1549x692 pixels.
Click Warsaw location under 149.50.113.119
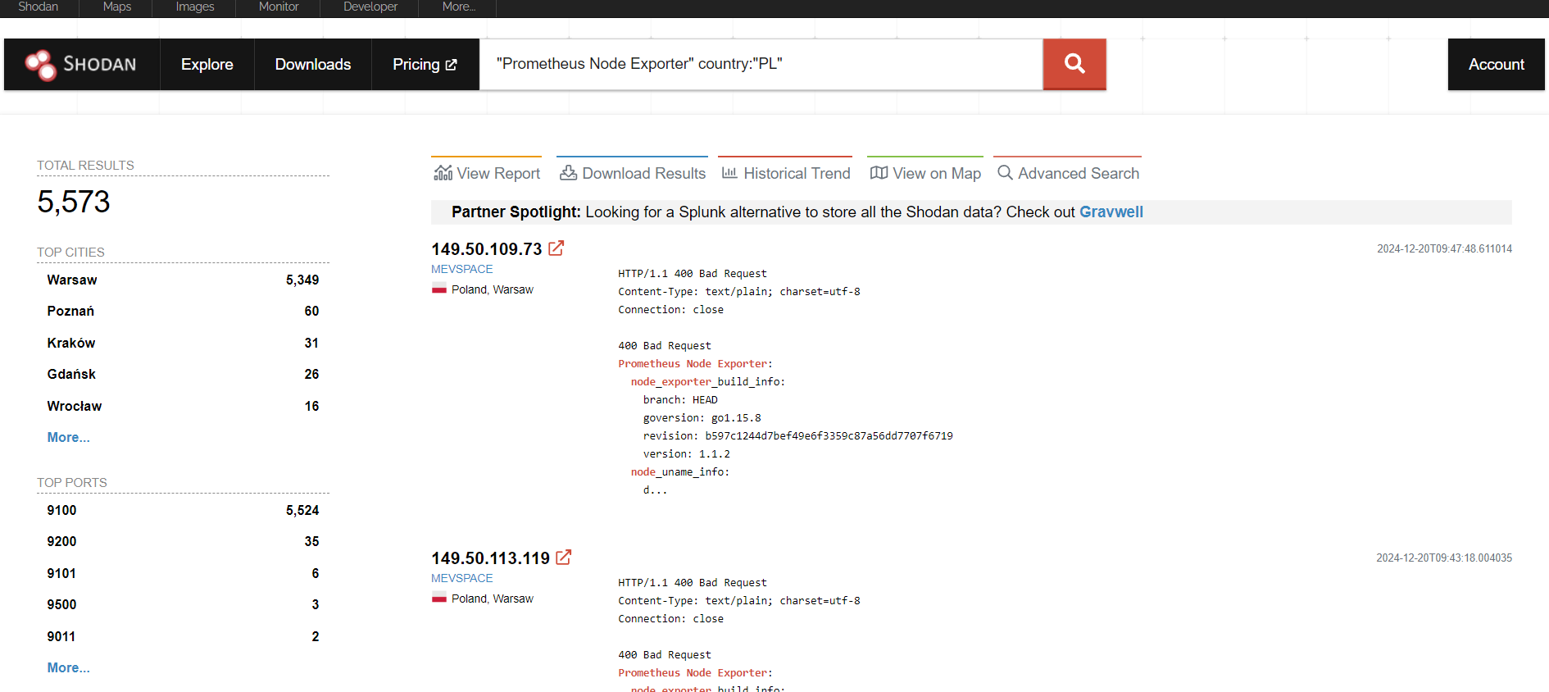click(x=513, y=599)
